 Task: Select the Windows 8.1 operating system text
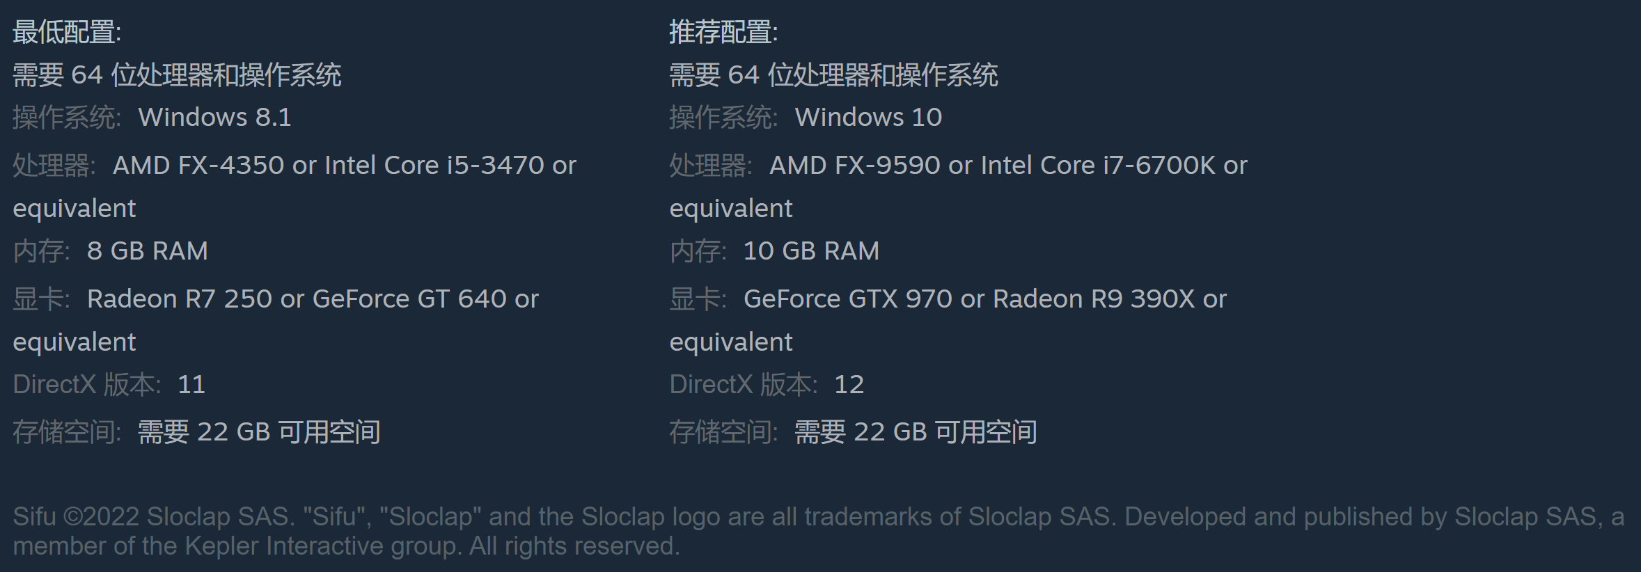pyautogui.click(x=214, y=118)
